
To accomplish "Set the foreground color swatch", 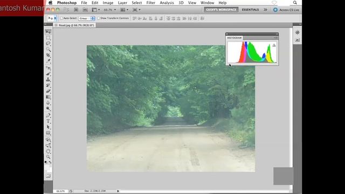I will pos(47,168).
